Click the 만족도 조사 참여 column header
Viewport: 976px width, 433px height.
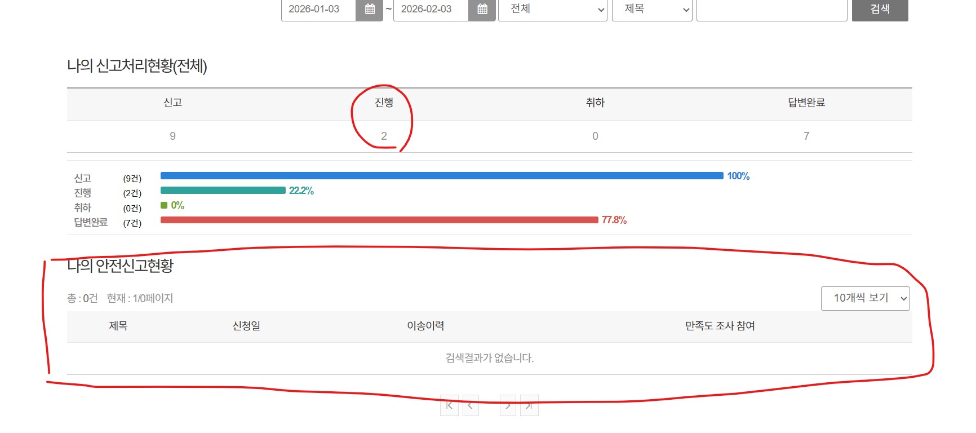tap(720, 326)
